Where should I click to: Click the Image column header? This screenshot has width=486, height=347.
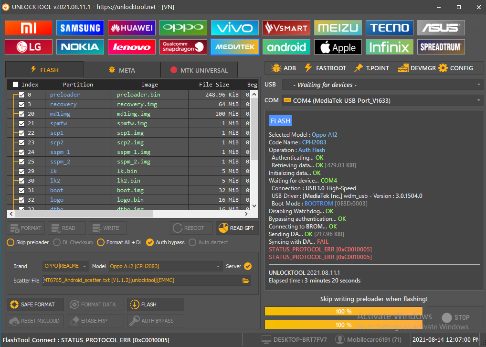tap(150, 85)
